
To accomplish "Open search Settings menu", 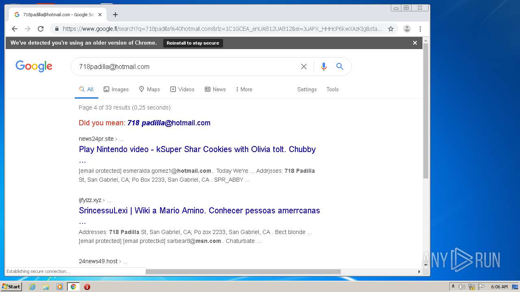I will coord(307,89).
